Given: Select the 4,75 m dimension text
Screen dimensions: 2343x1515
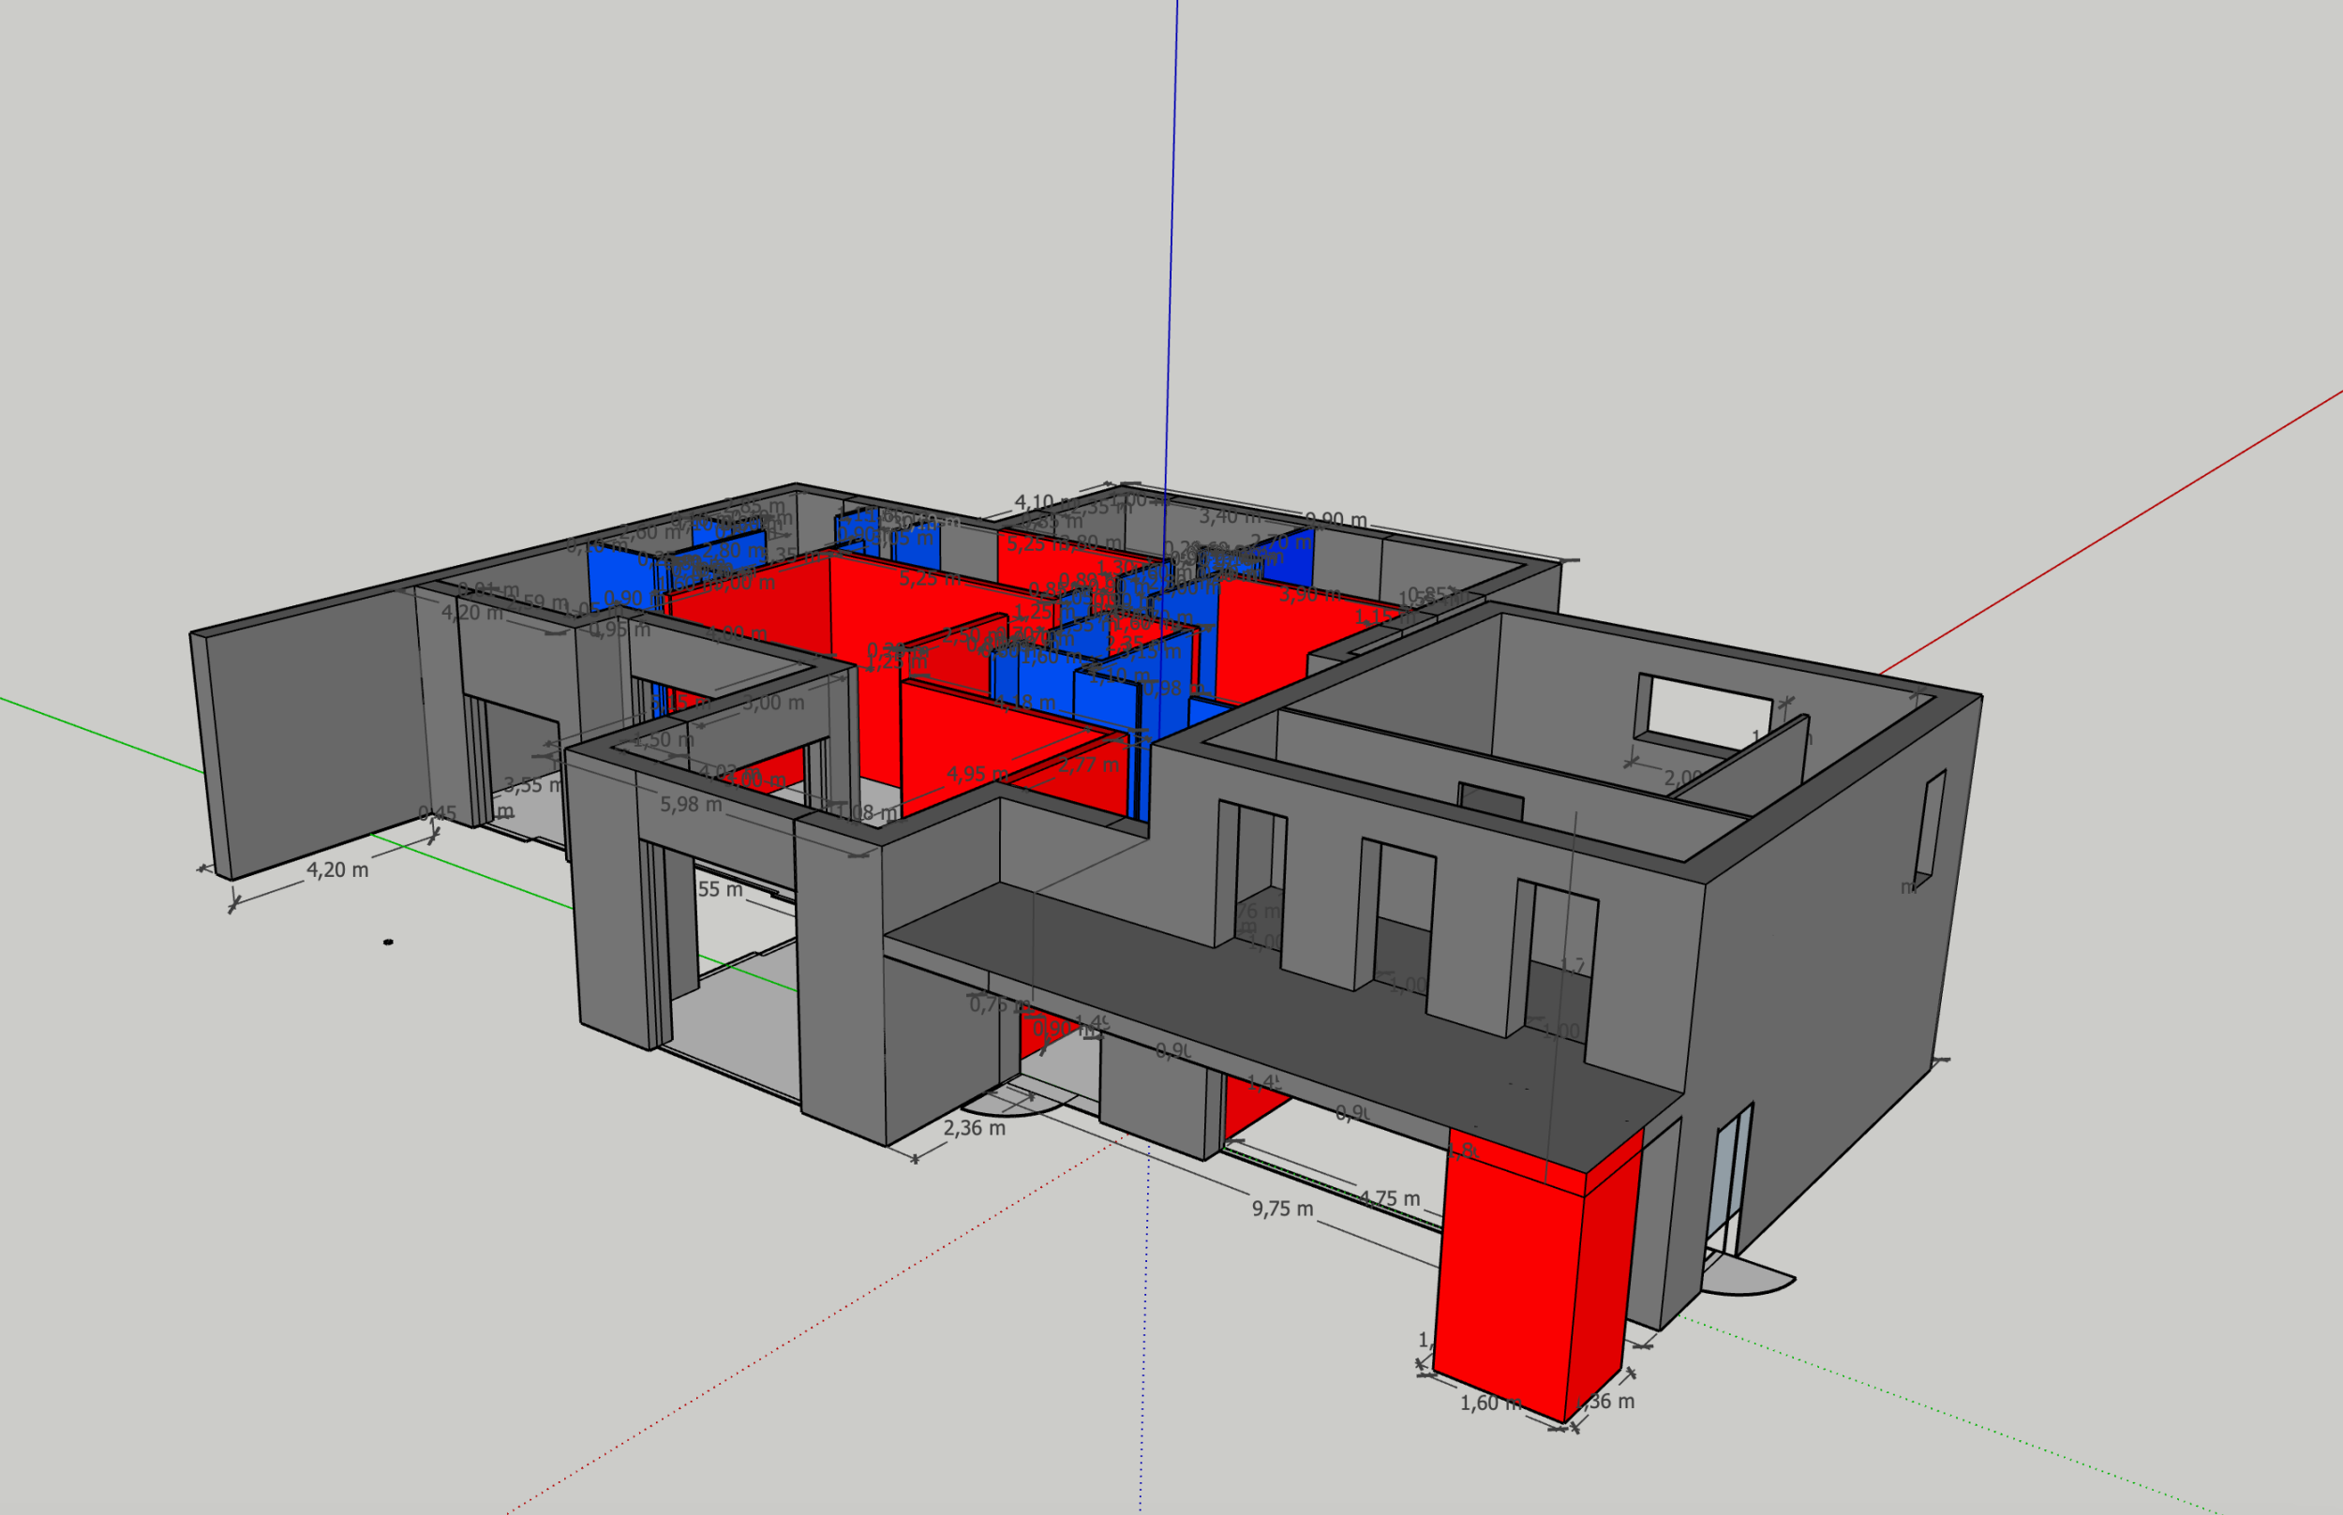Looking at the screenshot, I should coord(1390,1198).
